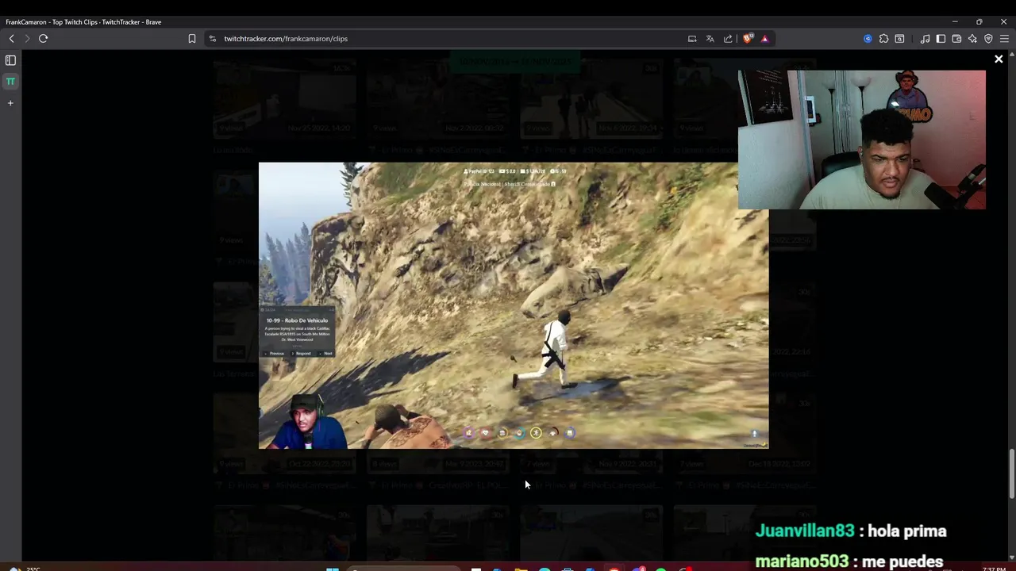
Task: Open Brave Wallet icon
Action: pos(956,38)
